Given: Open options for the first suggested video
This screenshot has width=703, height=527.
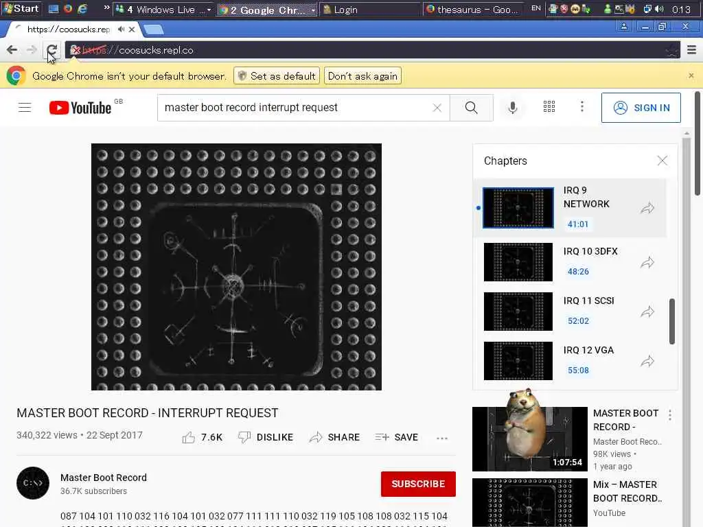Looking at the screenshot, I should tap(670, 415).
